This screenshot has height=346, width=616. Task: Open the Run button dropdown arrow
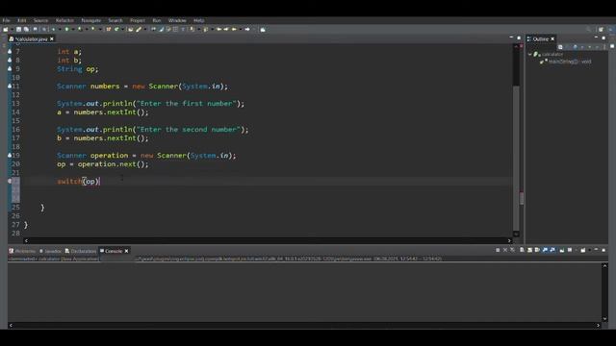coord(72,30)
